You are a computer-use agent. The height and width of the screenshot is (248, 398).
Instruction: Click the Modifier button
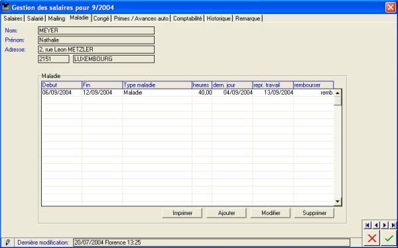tap(271, 213)
